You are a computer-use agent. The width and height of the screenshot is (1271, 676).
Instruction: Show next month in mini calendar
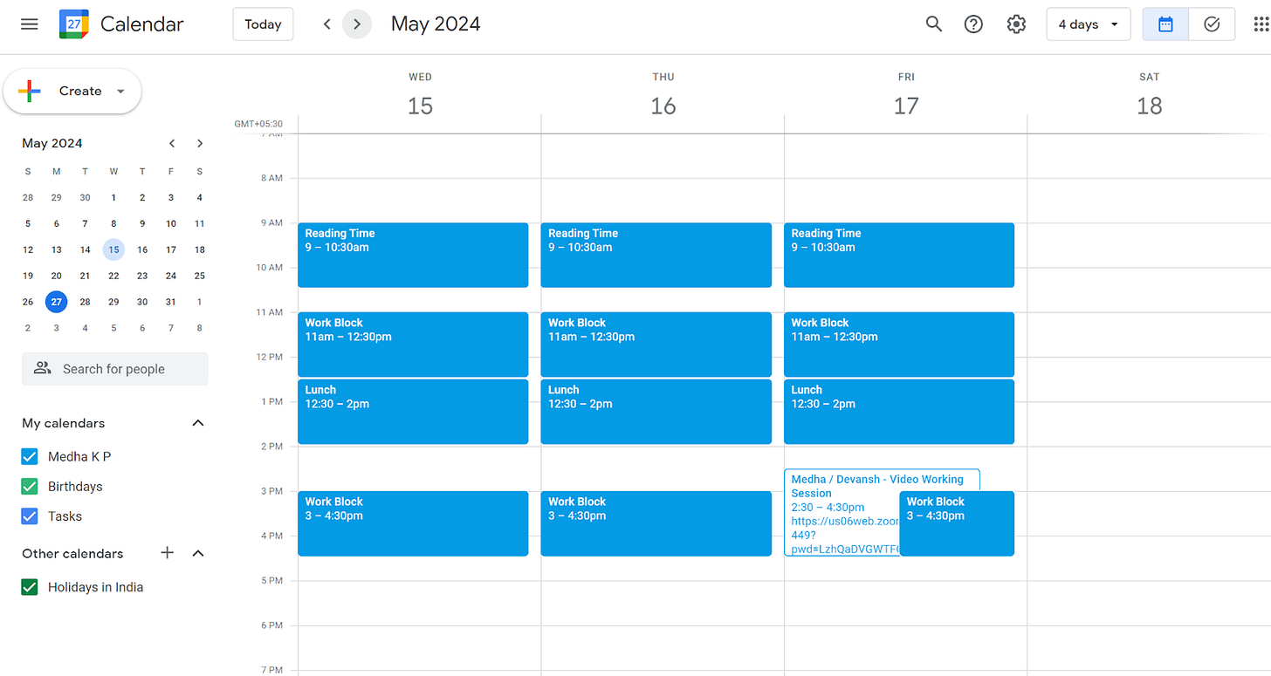click(200, 143)
